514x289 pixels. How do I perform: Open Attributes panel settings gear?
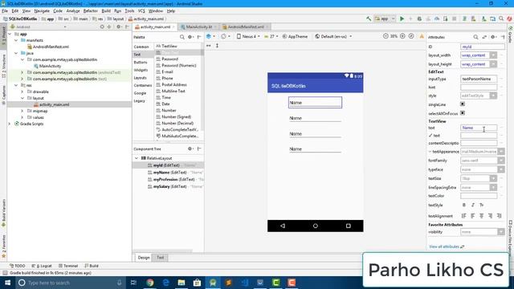tap(493, 37)
